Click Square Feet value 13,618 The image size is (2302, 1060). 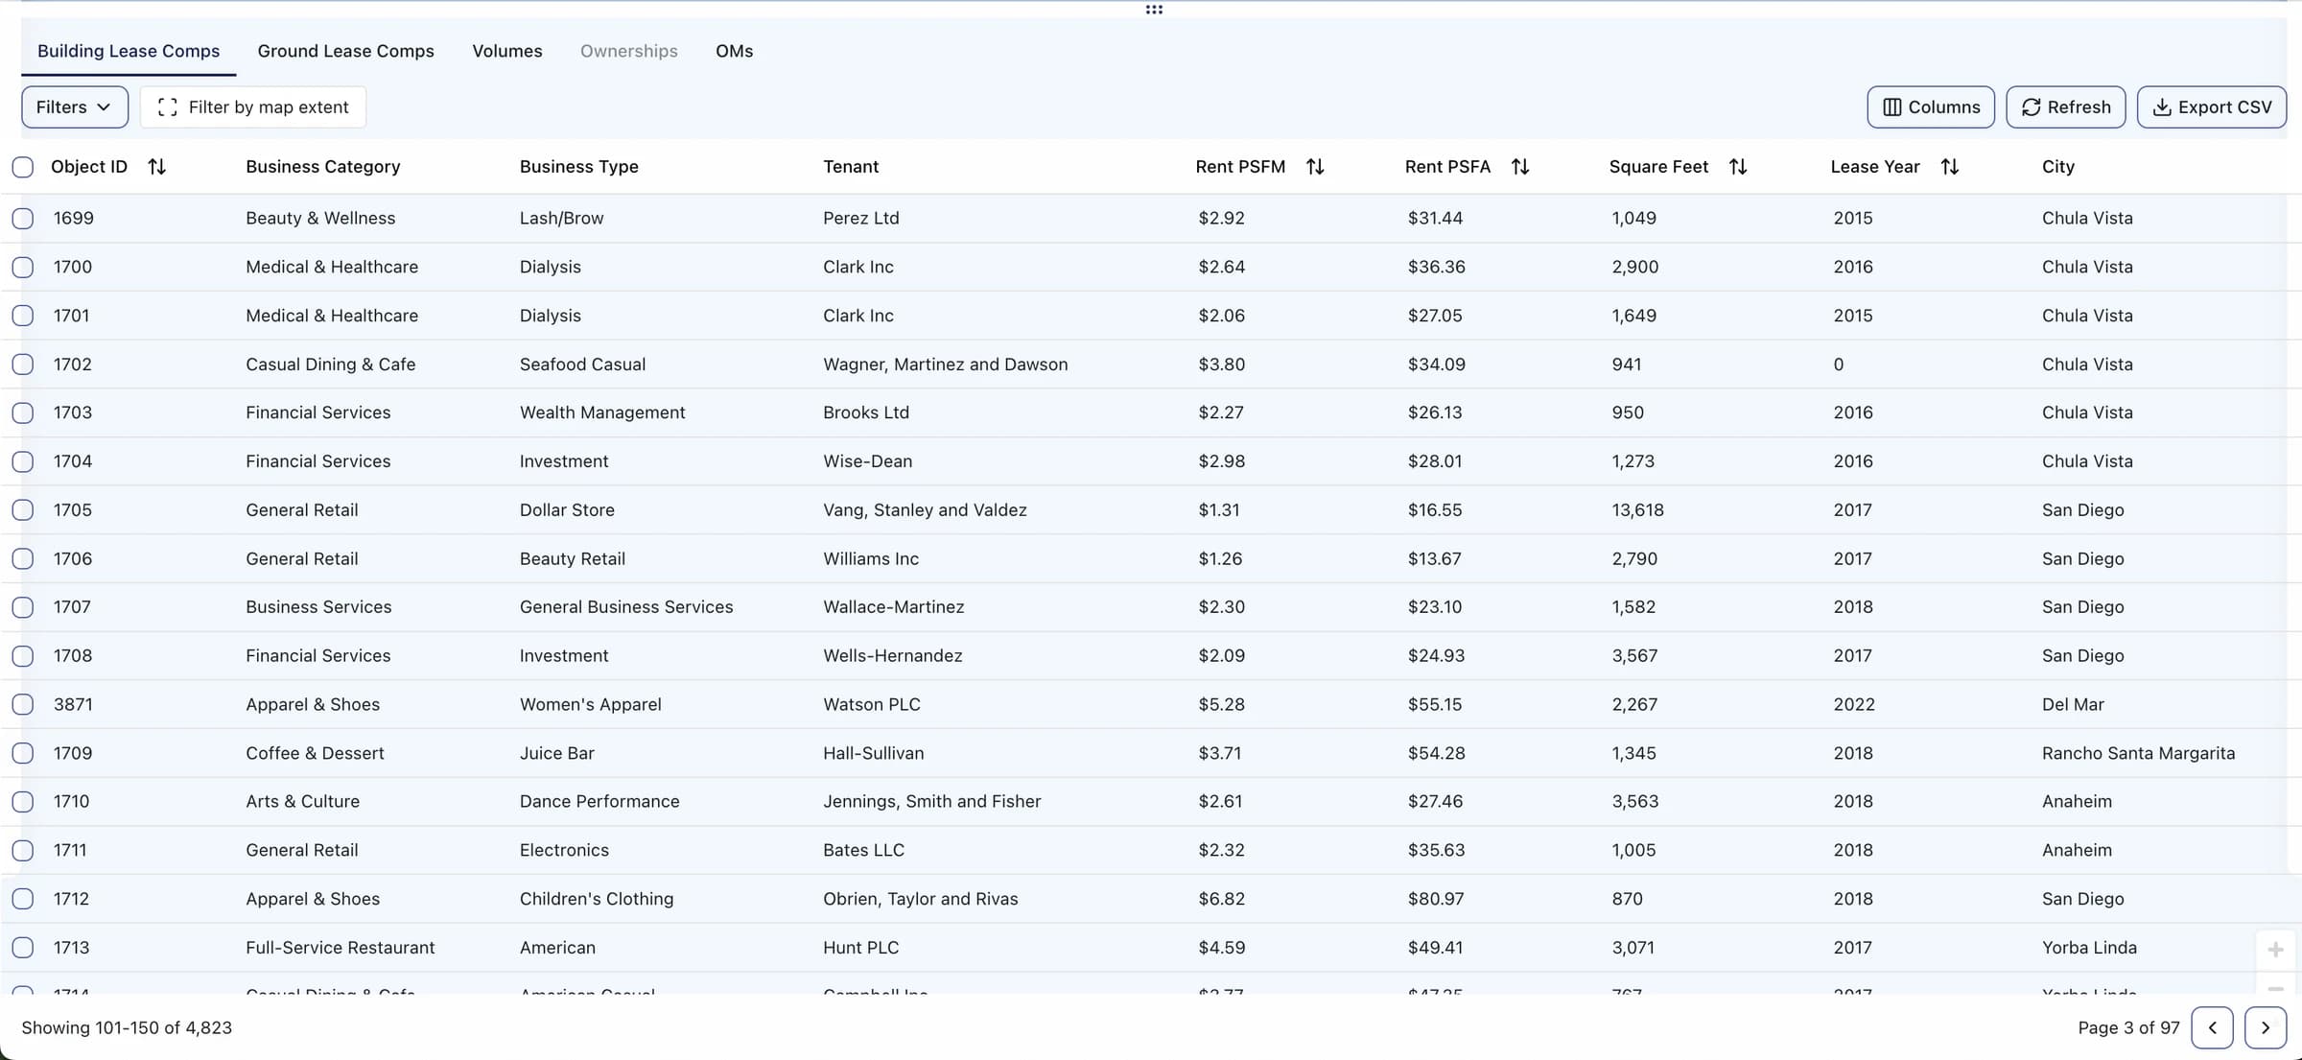1638,510
